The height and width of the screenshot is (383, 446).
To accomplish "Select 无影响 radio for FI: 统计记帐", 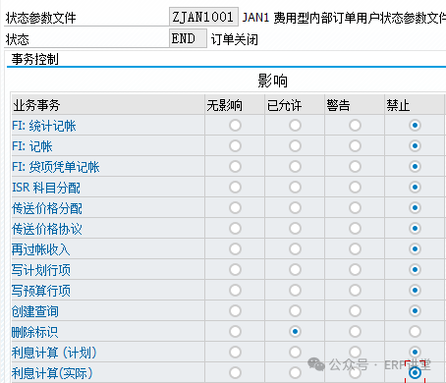I will [235, 125].
